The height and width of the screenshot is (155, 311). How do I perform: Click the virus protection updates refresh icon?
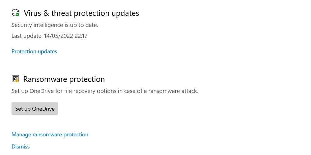click(x=15, y=13)
